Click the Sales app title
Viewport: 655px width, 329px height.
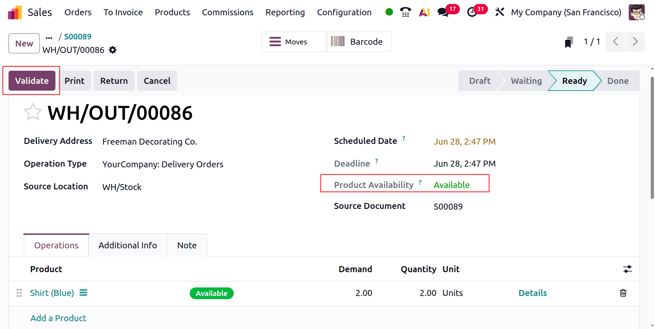tap(40, 12)
